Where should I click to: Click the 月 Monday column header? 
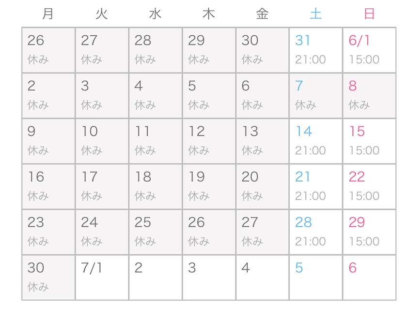48,14
